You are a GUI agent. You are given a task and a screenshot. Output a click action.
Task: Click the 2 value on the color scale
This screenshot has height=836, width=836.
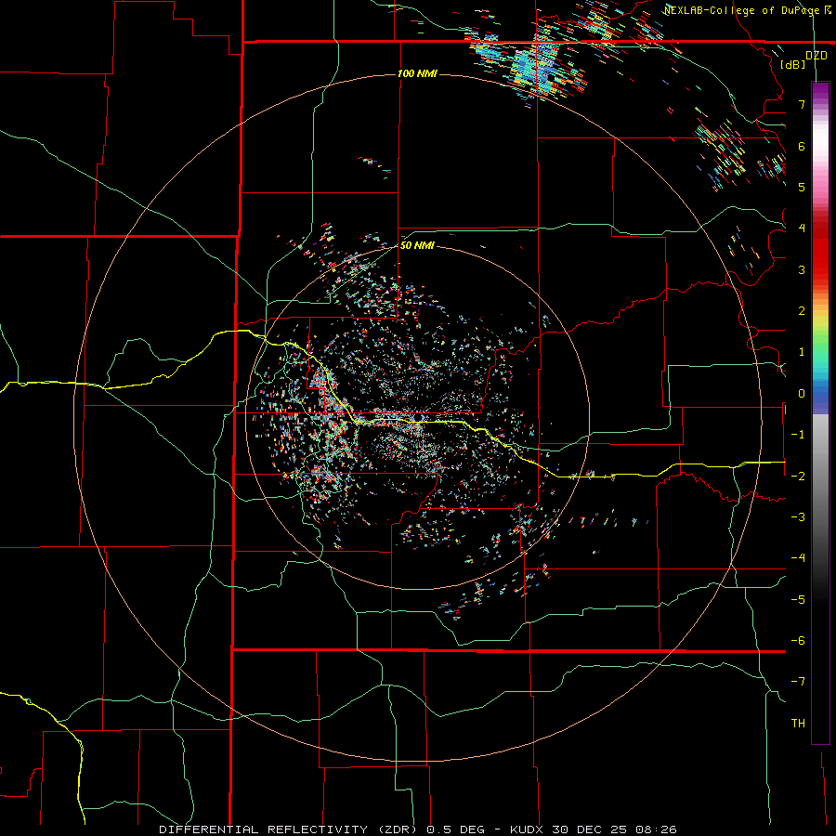[802, 311]
